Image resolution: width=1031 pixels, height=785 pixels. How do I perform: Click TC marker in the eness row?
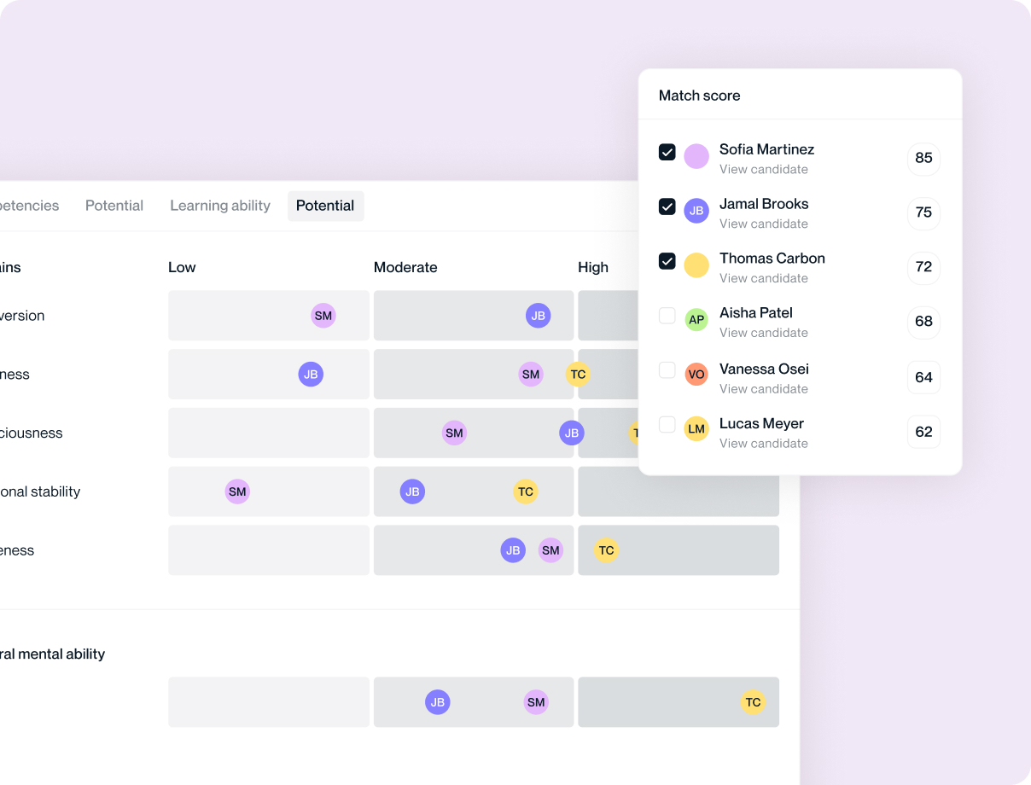[606, 550]
